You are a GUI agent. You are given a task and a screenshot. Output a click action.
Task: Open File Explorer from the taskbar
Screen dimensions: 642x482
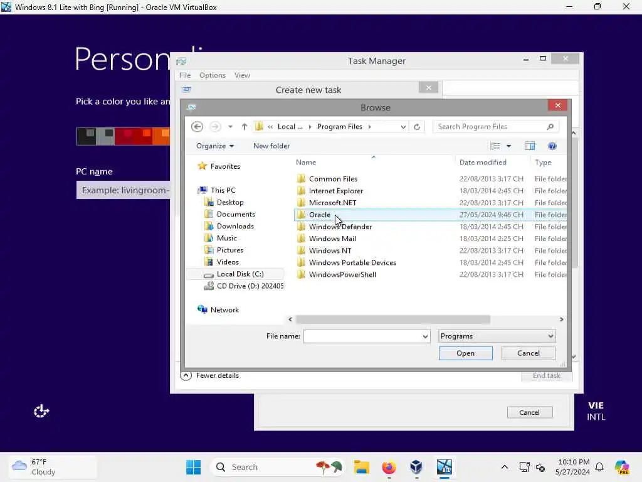(362, 467)
